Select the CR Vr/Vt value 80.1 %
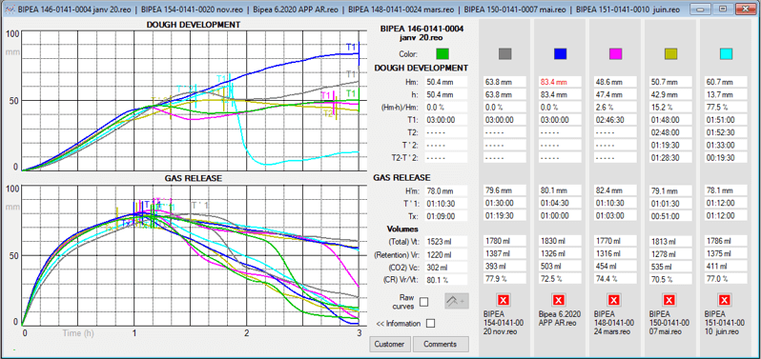This screenshot has width=761, height=359. click(446, 279)
